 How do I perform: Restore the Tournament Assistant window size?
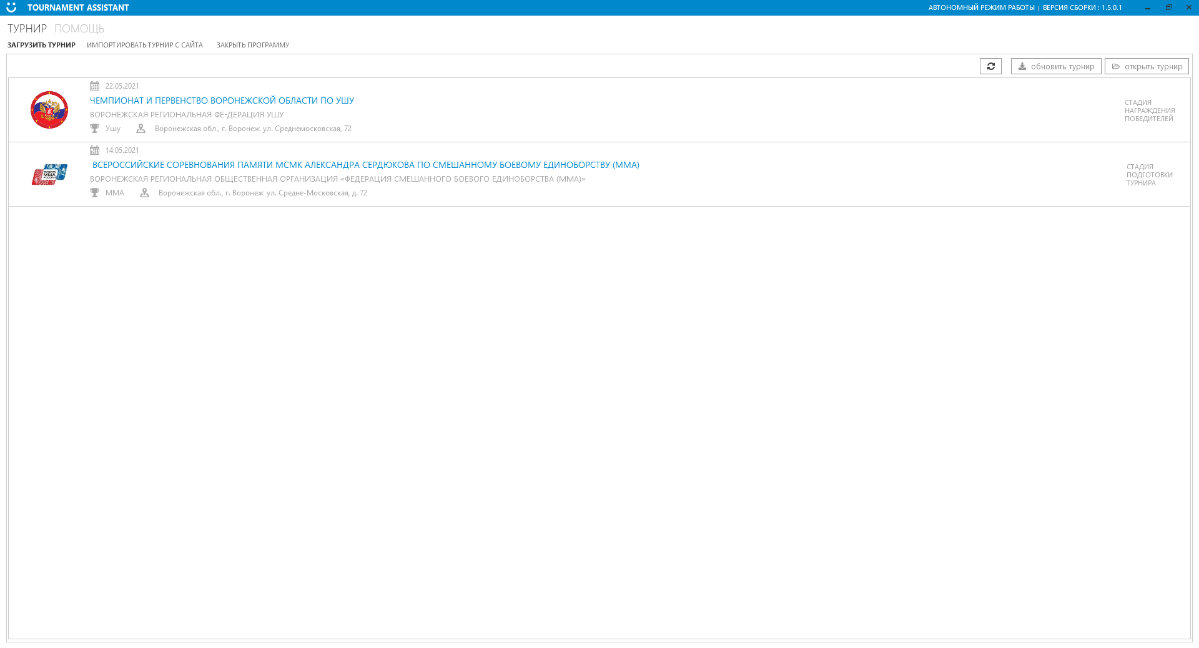coord(1168,7)
